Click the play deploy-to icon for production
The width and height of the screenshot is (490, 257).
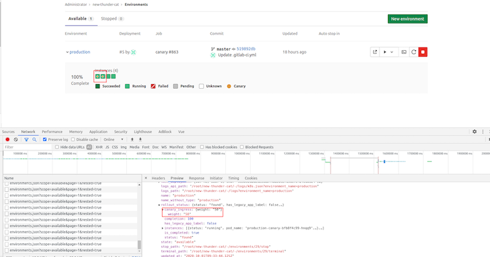coord(385,52)
